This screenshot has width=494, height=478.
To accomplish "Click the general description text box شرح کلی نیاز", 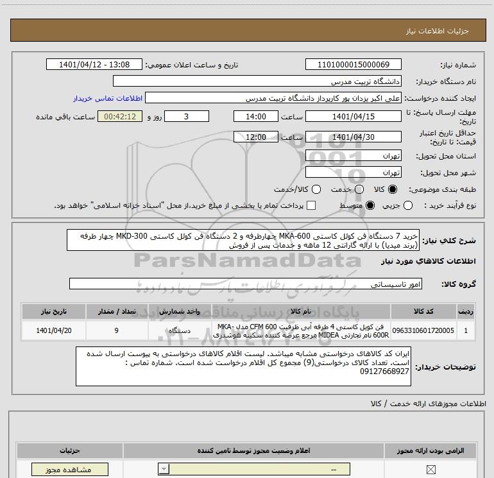I will [x=243, y=240].
